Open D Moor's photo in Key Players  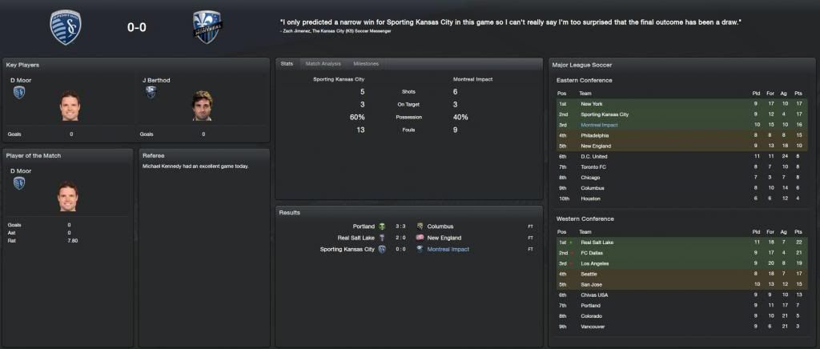[x=70, y=106]
